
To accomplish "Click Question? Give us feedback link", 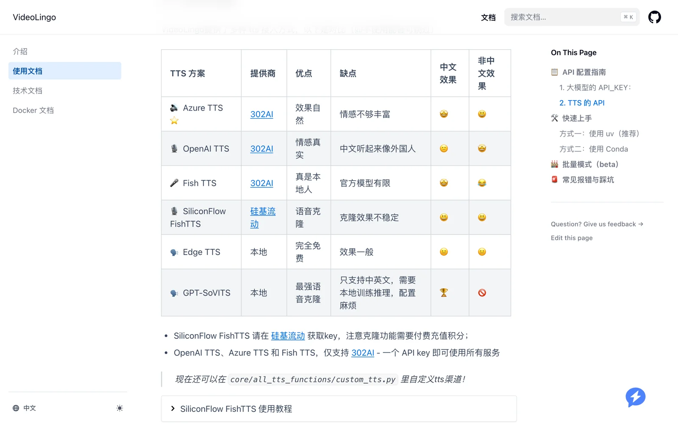I will 597,224.
